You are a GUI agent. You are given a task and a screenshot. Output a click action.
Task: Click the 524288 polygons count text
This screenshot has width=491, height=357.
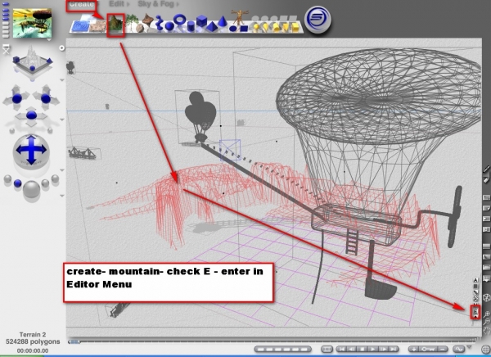[32, 341]
